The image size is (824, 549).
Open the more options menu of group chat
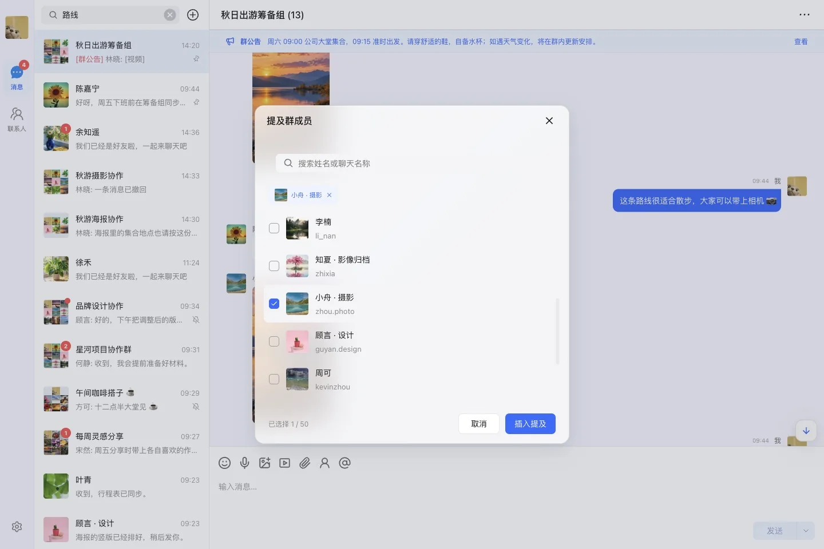(805, 15)
